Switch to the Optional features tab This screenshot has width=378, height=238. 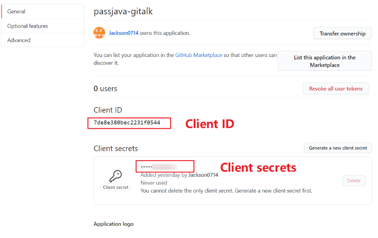28,26
